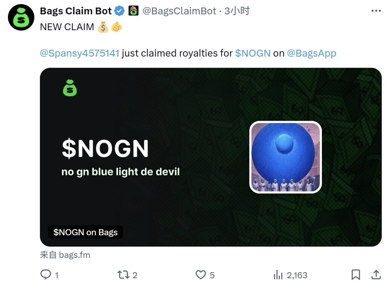
Task: Click the share upload icon
Action: coord(376,274)
